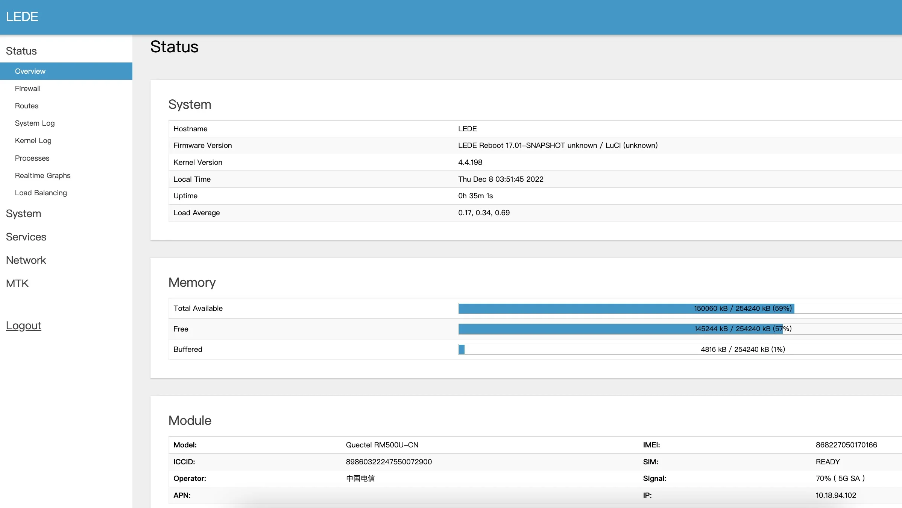Click the 'Free' memory row label
Image resolution: width=902 pixels, height=508 pixels.
point(181,329)
